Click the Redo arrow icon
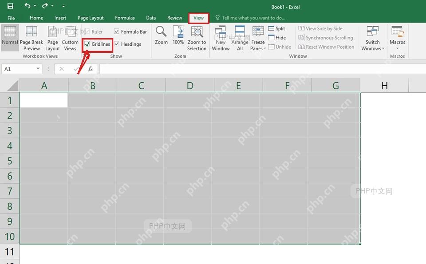 pyautogui.click(x=45, y=5)
